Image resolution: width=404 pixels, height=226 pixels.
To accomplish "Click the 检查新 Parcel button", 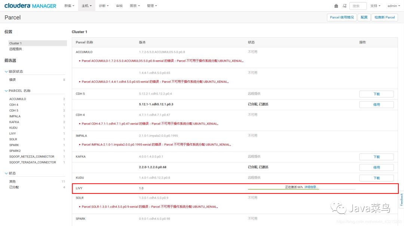I will click(x=385, y=17).
